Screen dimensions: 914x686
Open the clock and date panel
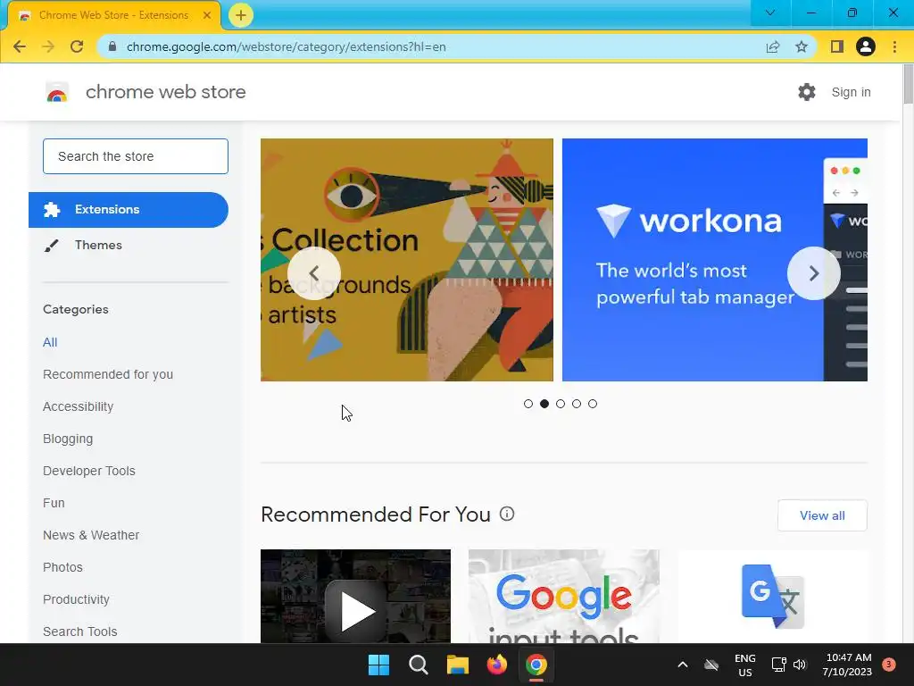click(847, 665)
